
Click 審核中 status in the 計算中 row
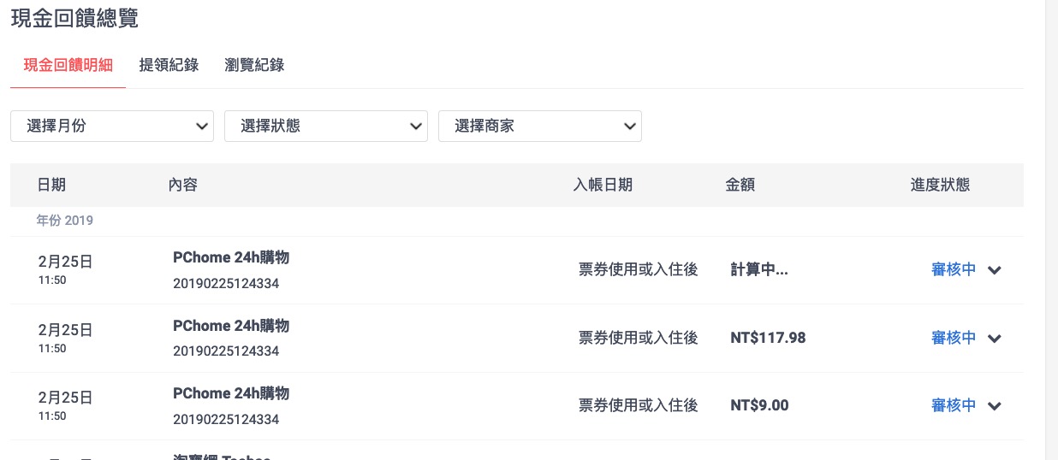tap(954, 270)
